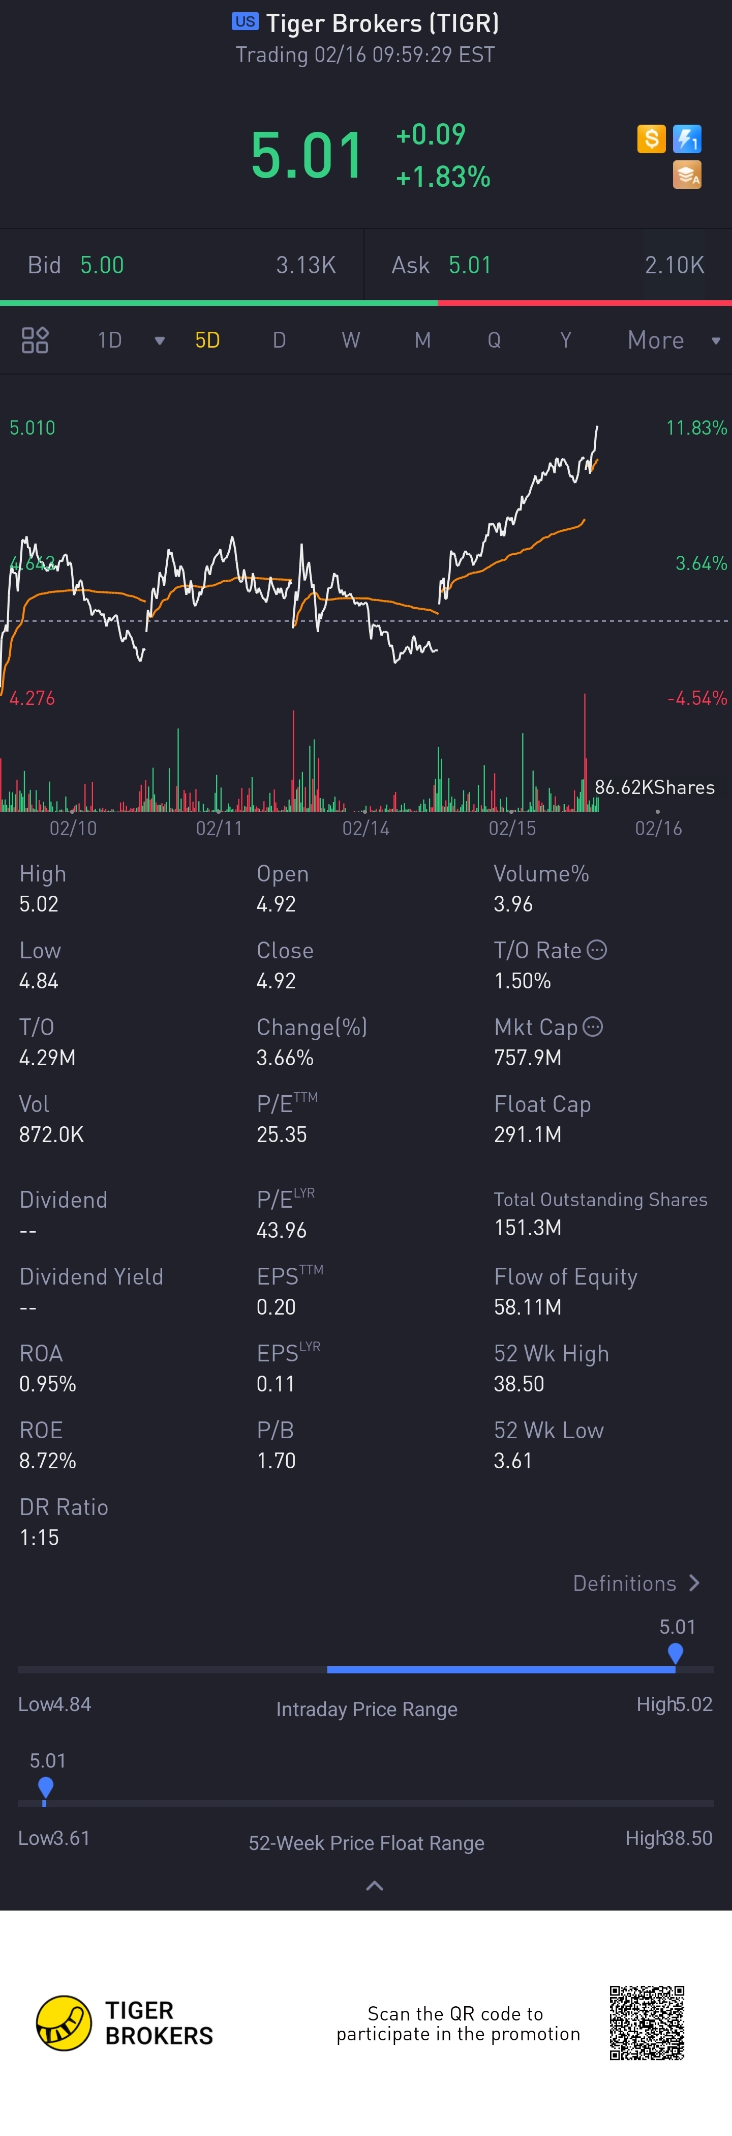Viewport: 732px width, 2136px height.
Task: Select the M monthly chart tab
Action: point(422,340)
